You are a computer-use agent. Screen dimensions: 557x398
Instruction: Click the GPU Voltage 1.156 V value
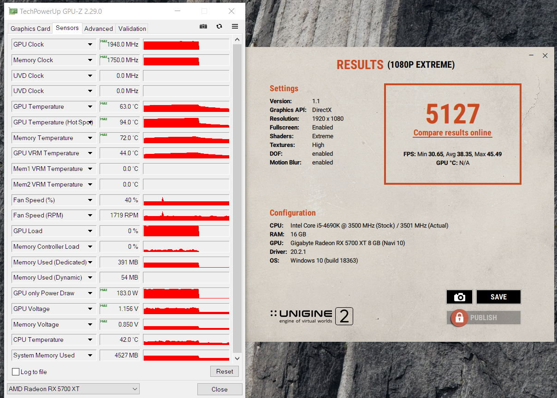[x=120, y=309]
